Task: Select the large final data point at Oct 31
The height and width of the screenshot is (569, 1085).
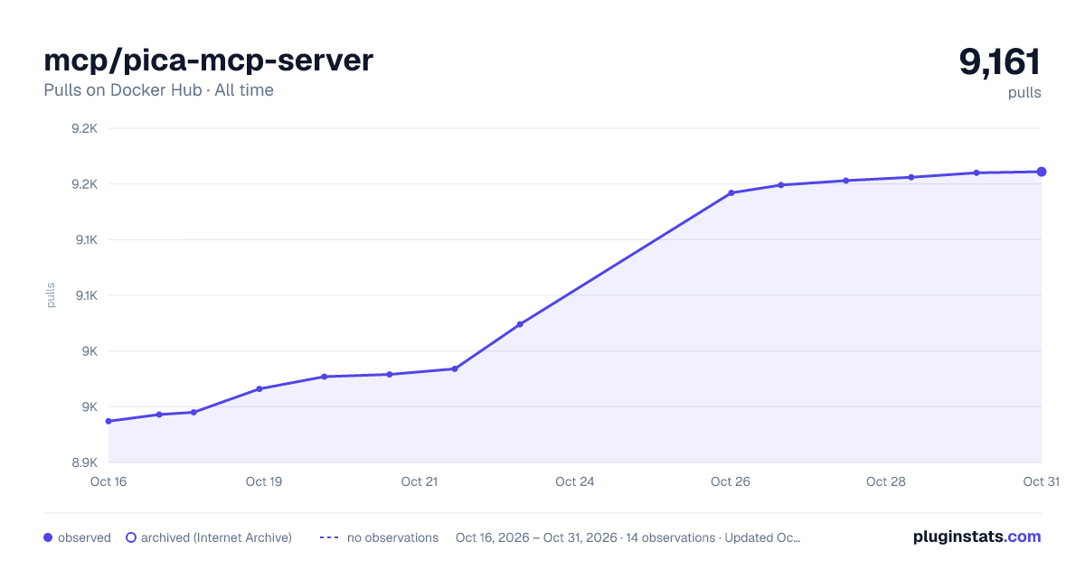Action: pos(1042,172)
